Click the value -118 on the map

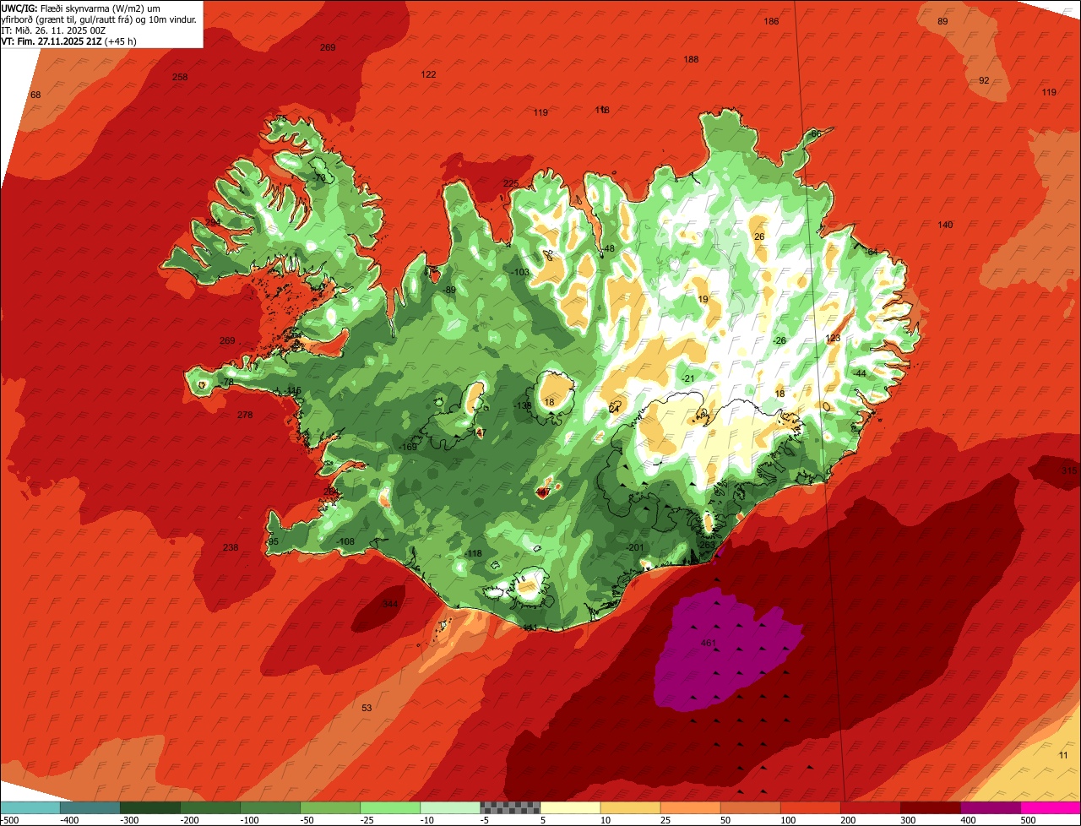coord(474,553)
